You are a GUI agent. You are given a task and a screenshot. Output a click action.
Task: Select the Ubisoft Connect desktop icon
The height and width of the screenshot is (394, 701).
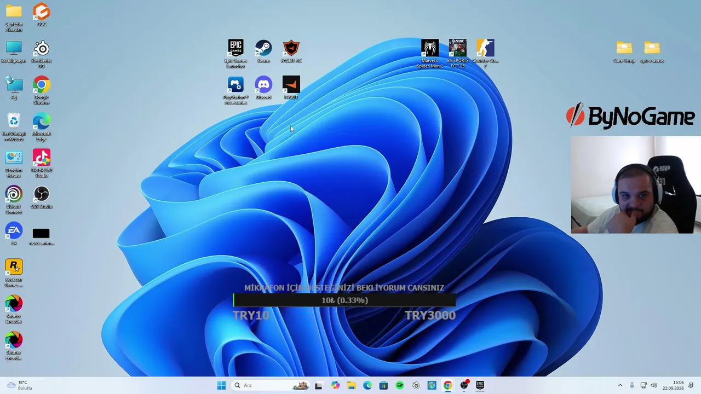(14, 200)
